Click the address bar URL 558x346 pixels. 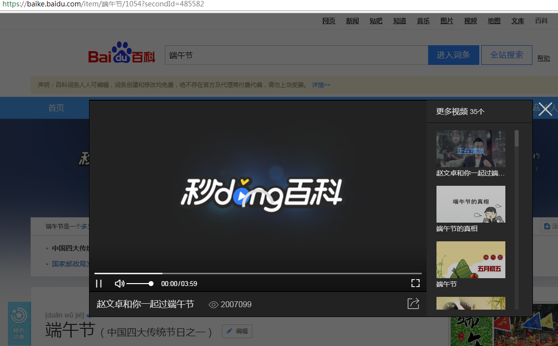[x=103, y=4]
